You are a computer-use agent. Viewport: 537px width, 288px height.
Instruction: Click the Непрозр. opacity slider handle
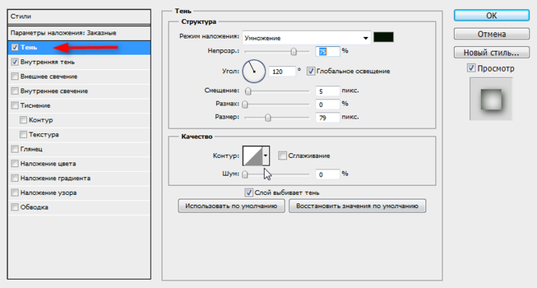(x=293, y=52)
